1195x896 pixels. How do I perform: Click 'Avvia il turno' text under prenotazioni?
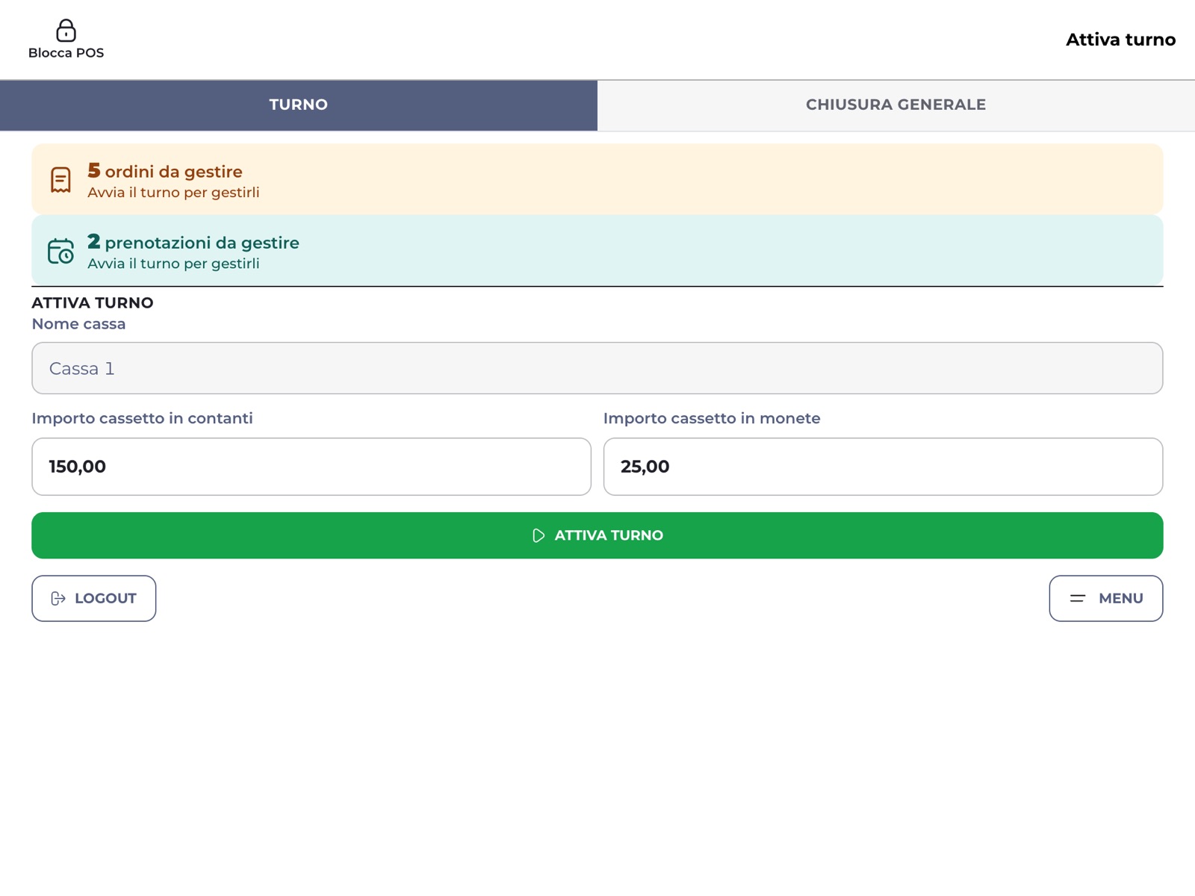tap(173, 264)
